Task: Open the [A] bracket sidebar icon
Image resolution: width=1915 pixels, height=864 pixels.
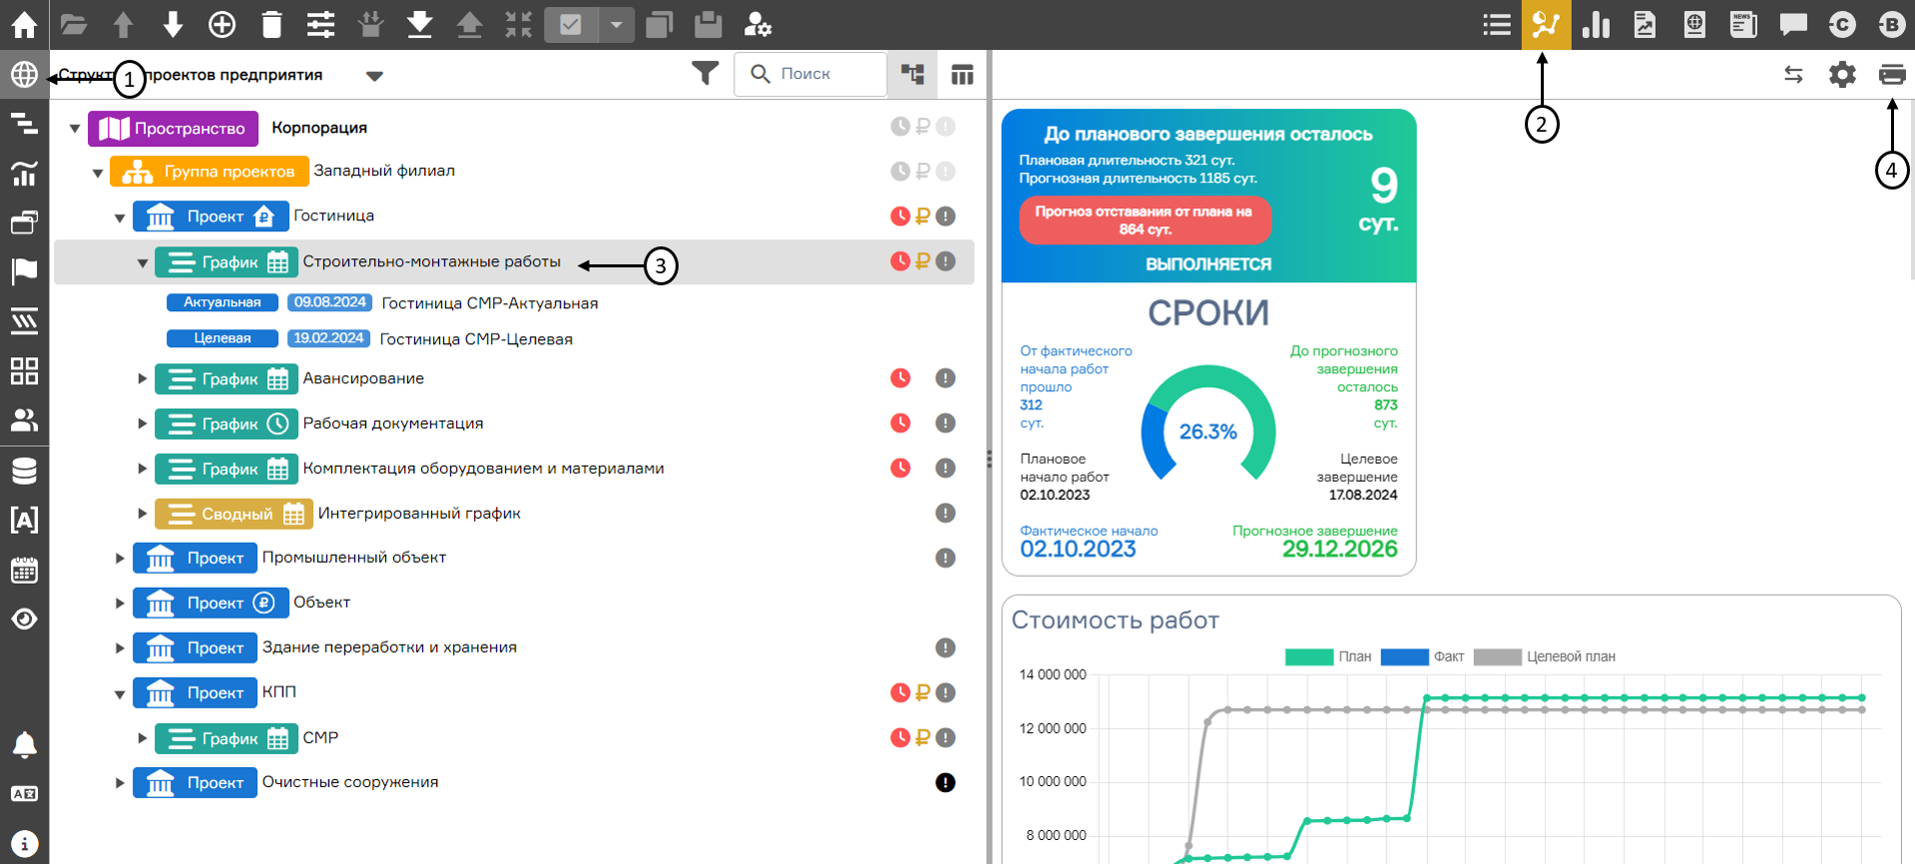Action: (x=24, y=519)
